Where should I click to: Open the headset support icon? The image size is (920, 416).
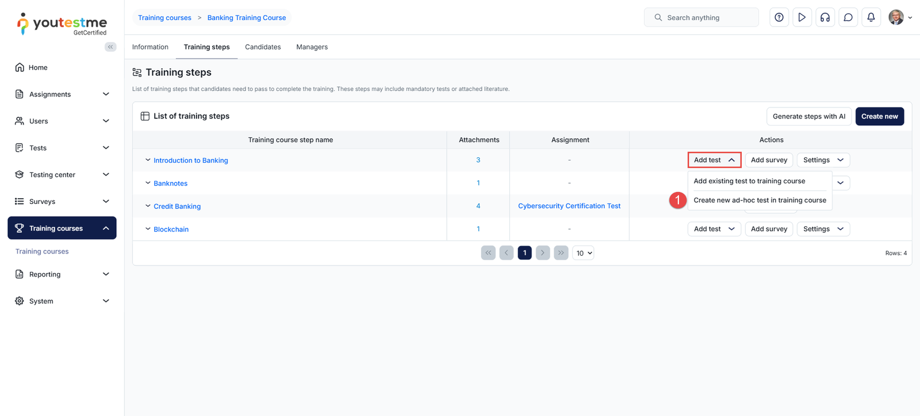pos(825,17)
